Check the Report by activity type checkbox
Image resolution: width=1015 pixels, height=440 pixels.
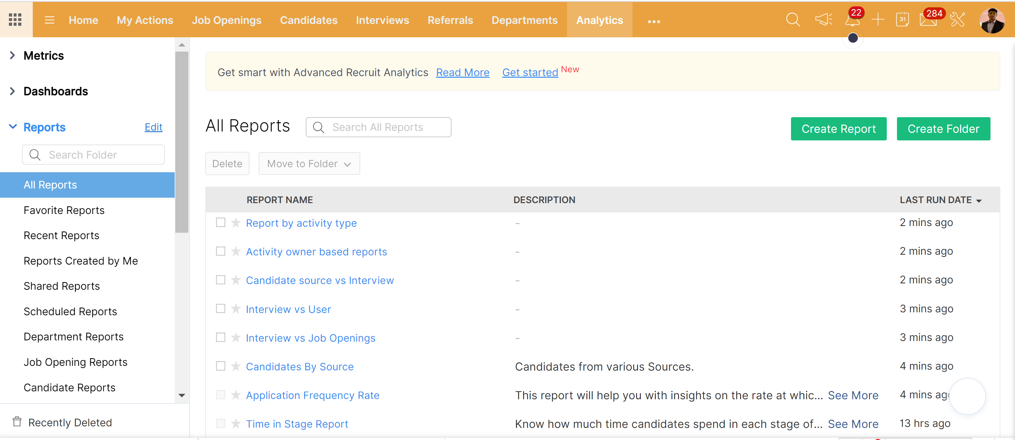click(220, 223)
